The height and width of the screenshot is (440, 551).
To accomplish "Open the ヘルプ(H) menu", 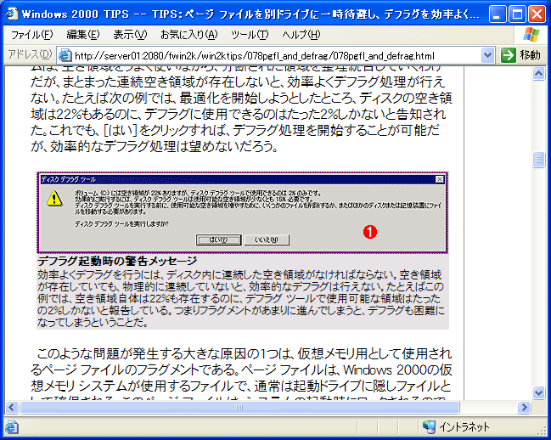I will pyautogui.click(x=301, y=35).
